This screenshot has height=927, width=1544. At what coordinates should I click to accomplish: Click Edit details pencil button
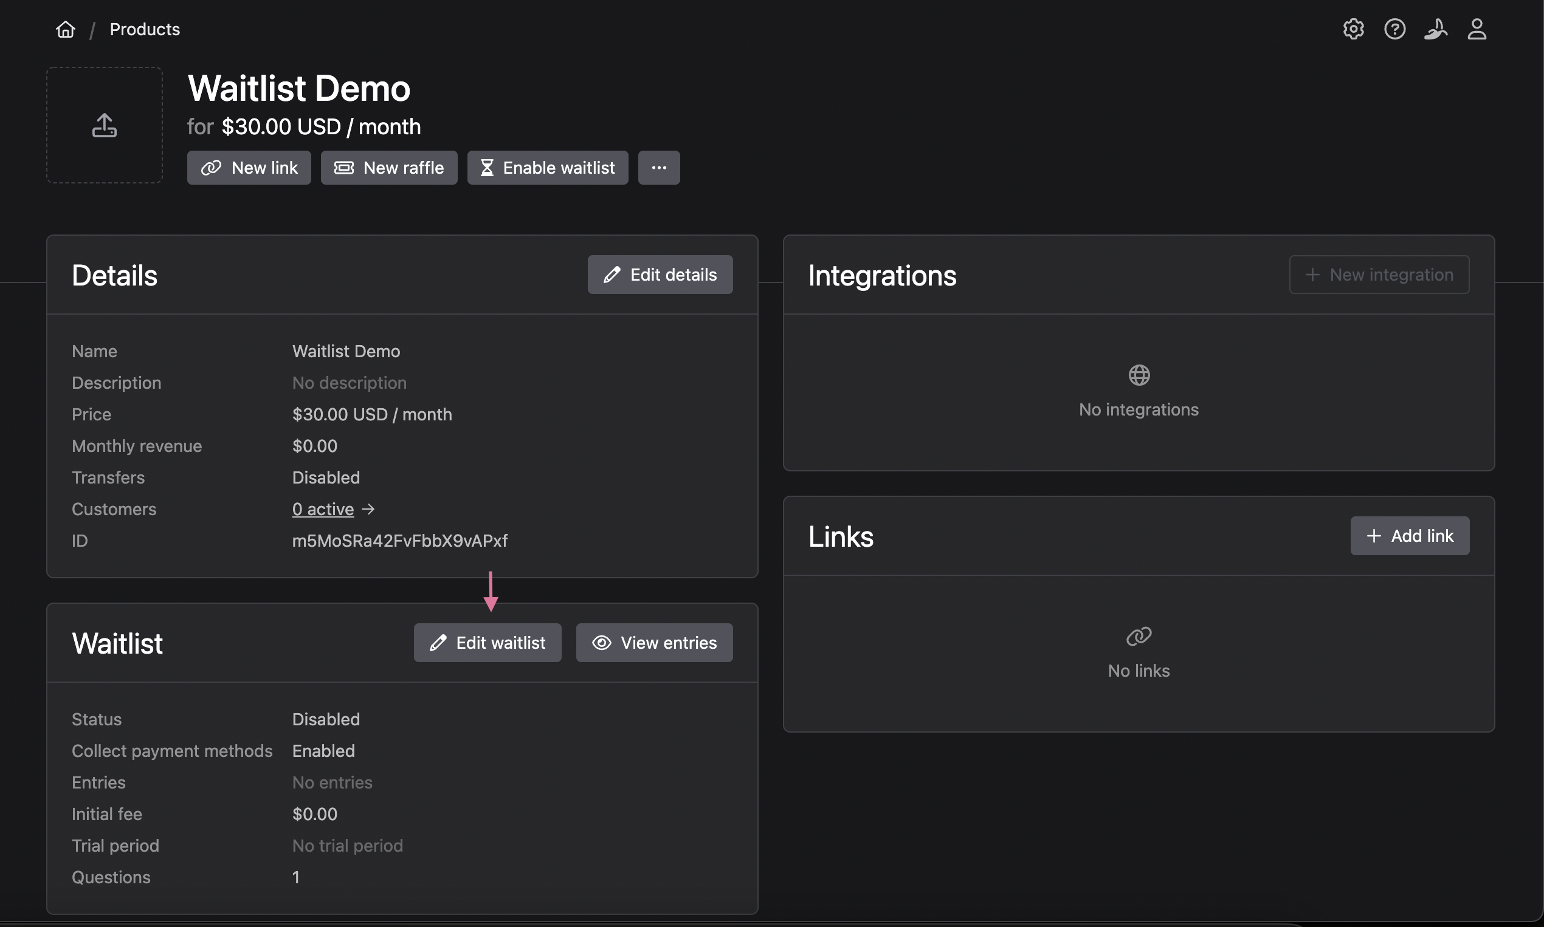[660, 275]
